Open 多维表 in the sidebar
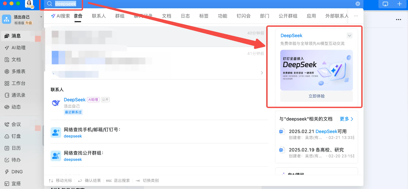Screen dimensions: 408x189 point(15,71)
